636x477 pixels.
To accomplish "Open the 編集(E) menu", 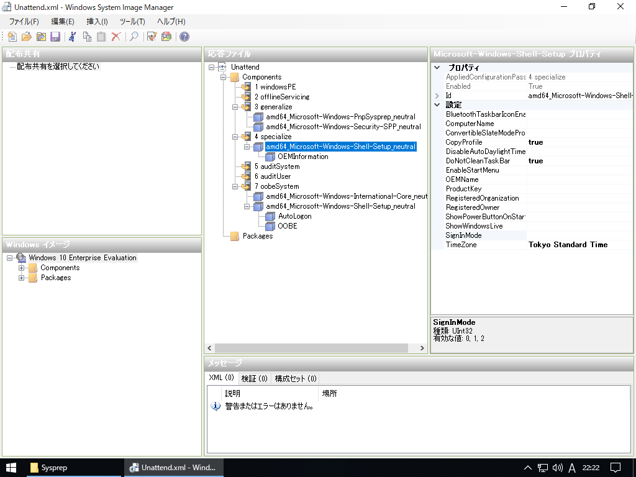I will 63,22.
